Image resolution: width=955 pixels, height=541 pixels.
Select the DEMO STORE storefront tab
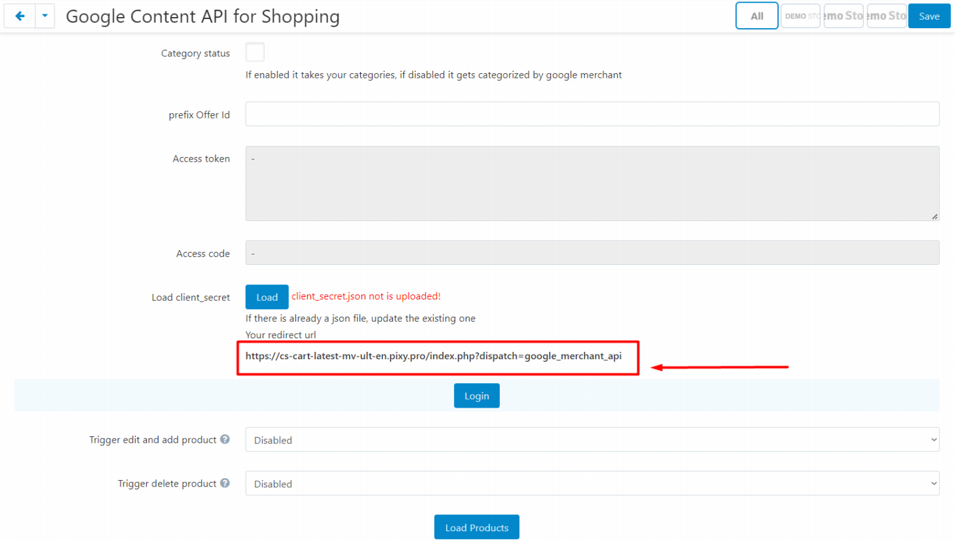click(x=800, y=16)
